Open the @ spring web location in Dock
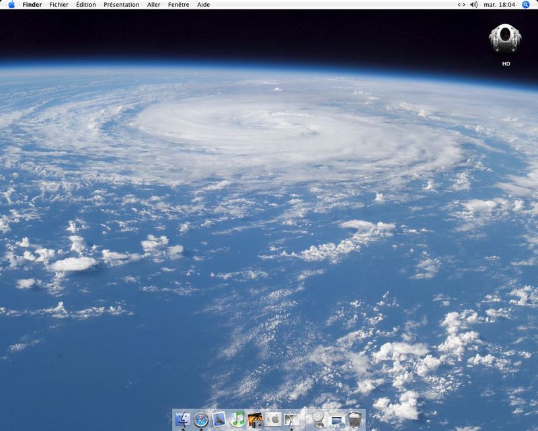This screenshot has width=538, height=431. coord(318,420)
